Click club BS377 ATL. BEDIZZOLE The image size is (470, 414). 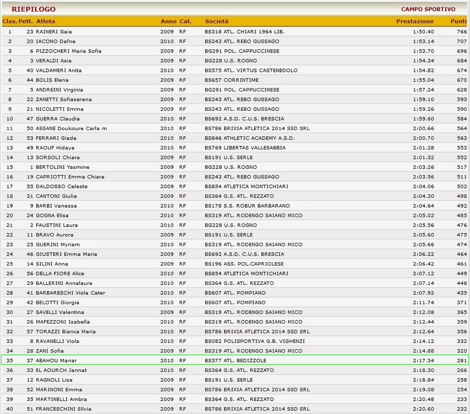pyautogui.click(x=235, y=361)
